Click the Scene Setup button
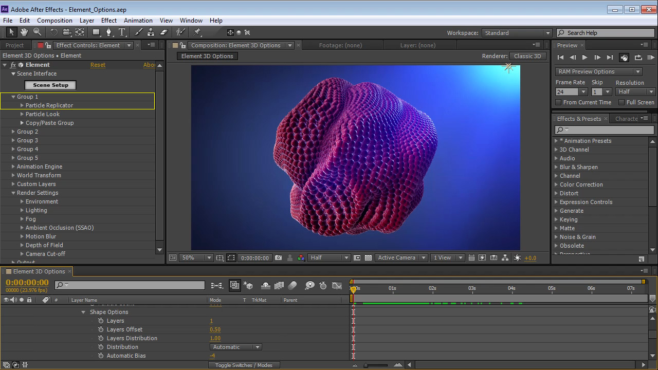This screenshot has height=370, width=658. click(50, 85)
